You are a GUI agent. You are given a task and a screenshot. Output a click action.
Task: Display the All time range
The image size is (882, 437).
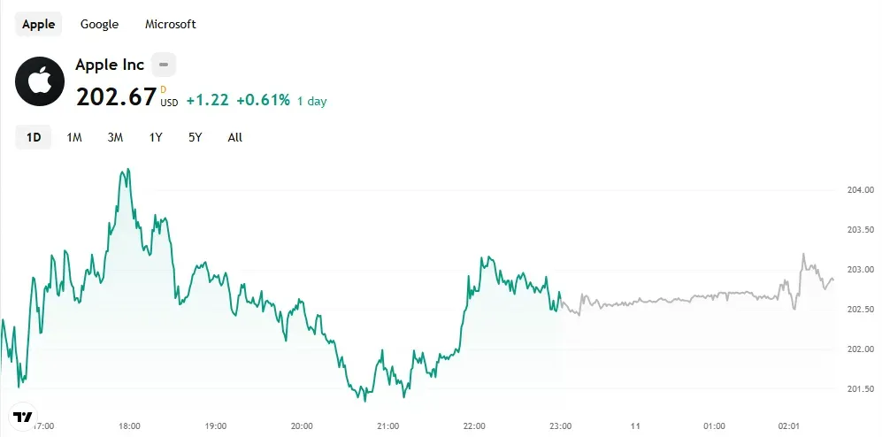tap(234, 137)
